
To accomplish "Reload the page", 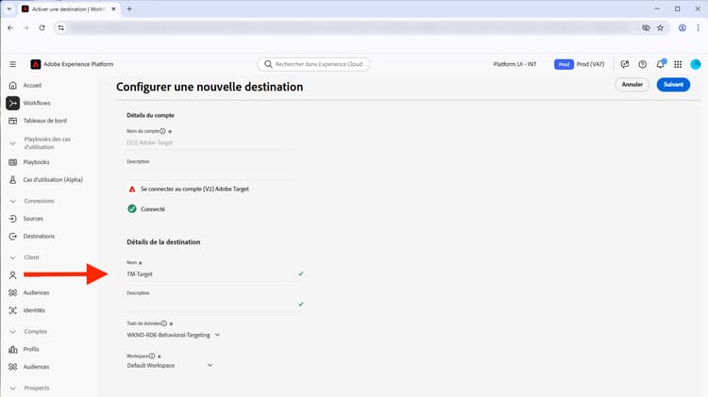I will [x=42, y=27].
